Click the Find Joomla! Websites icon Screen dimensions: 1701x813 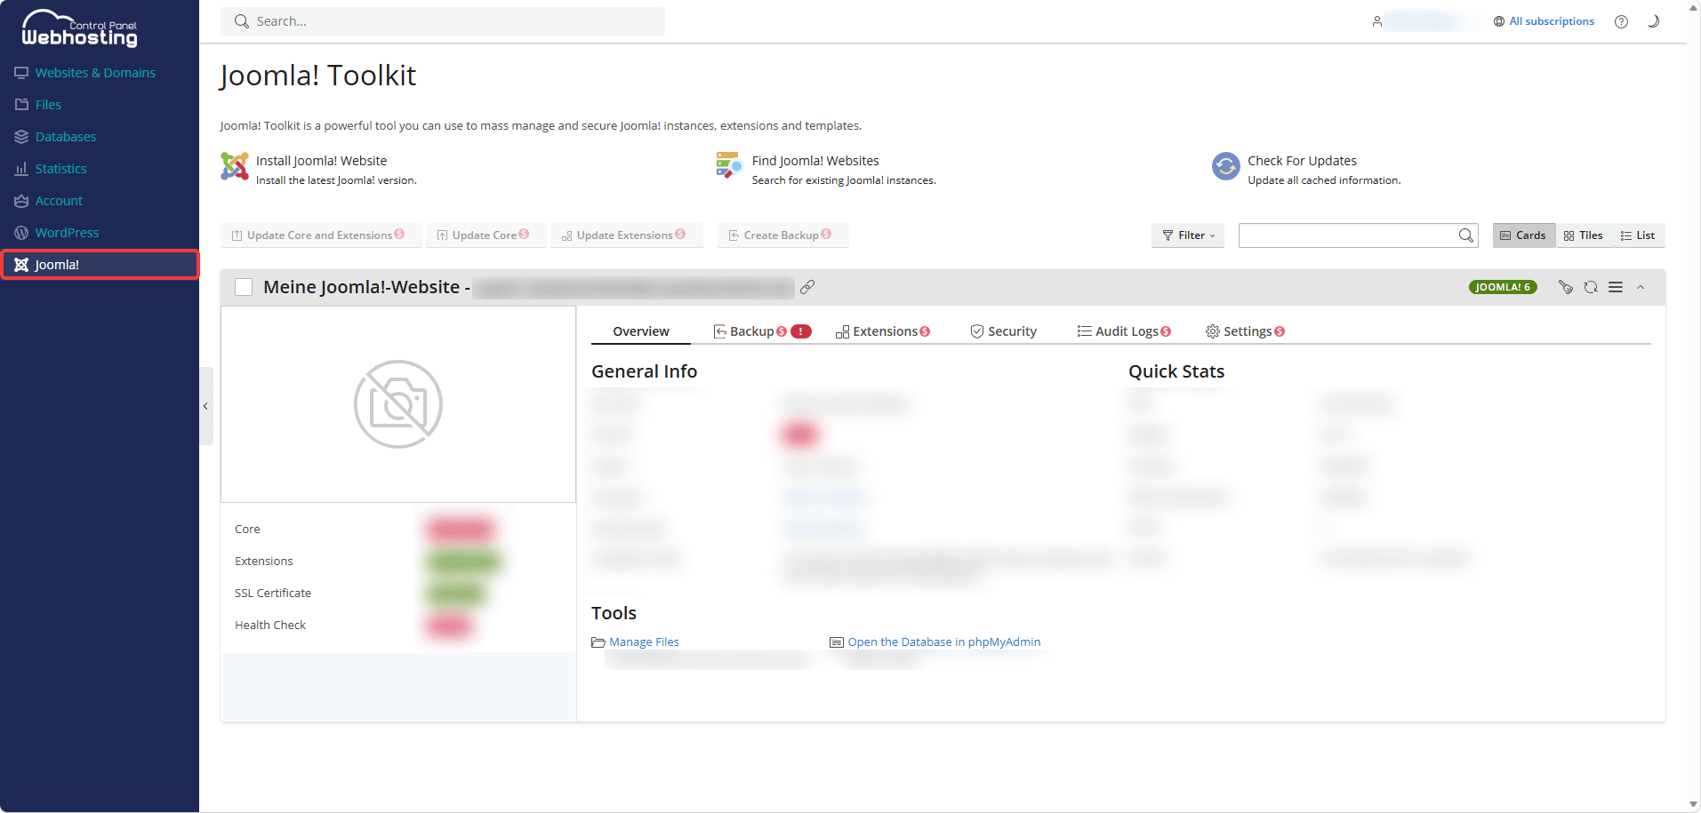[x=729, y=165]
